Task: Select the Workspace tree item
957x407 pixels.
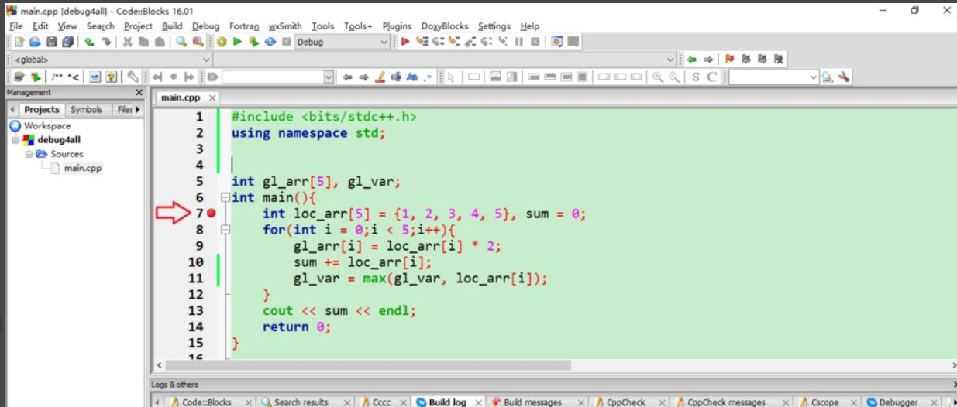Action: 46,126
